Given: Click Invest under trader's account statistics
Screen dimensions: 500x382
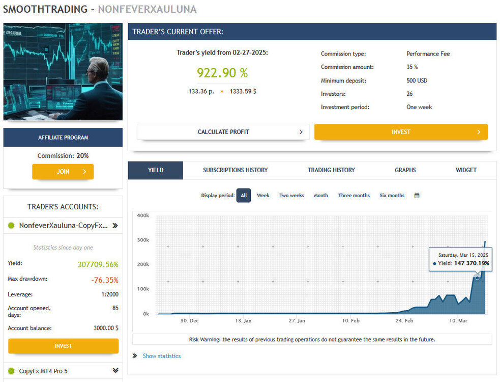Looking at the screenshot, I should pyautogui.click(x=63, y=346).
